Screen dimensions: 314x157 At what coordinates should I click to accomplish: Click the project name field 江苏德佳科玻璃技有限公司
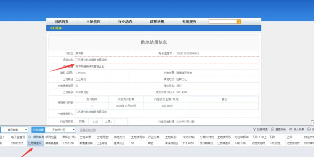tap(91, 60)
